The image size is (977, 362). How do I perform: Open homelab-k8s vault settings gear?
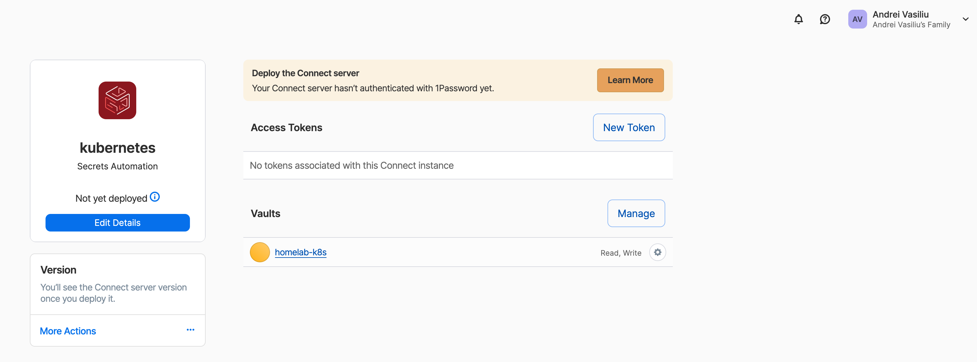657,253
